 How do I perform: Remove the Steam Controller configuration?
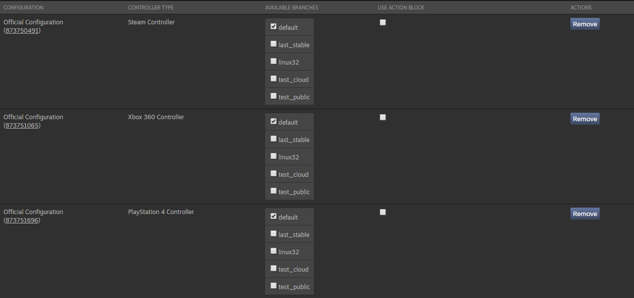585,24
